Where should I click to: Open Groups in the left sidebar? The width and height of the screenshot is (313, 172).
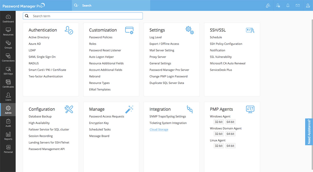[x=8, y=45]
